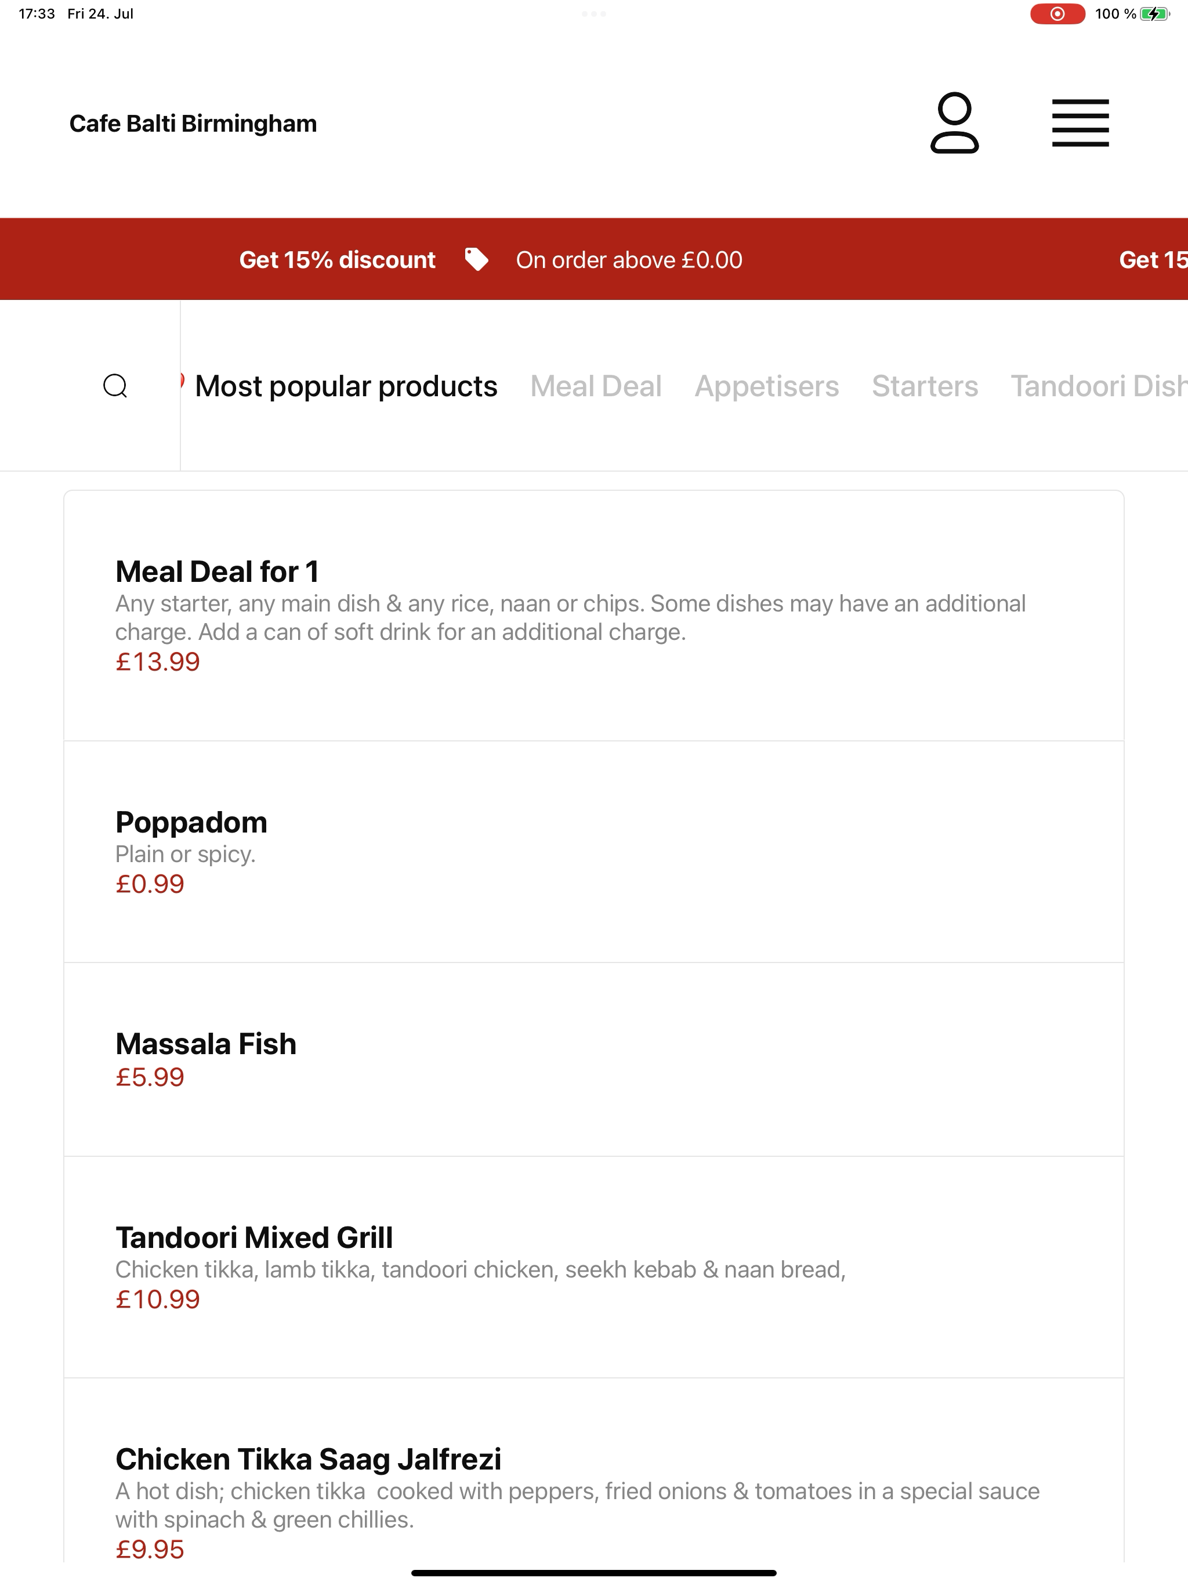Tap the discount tag icon in banner

[x=476, y=259]
